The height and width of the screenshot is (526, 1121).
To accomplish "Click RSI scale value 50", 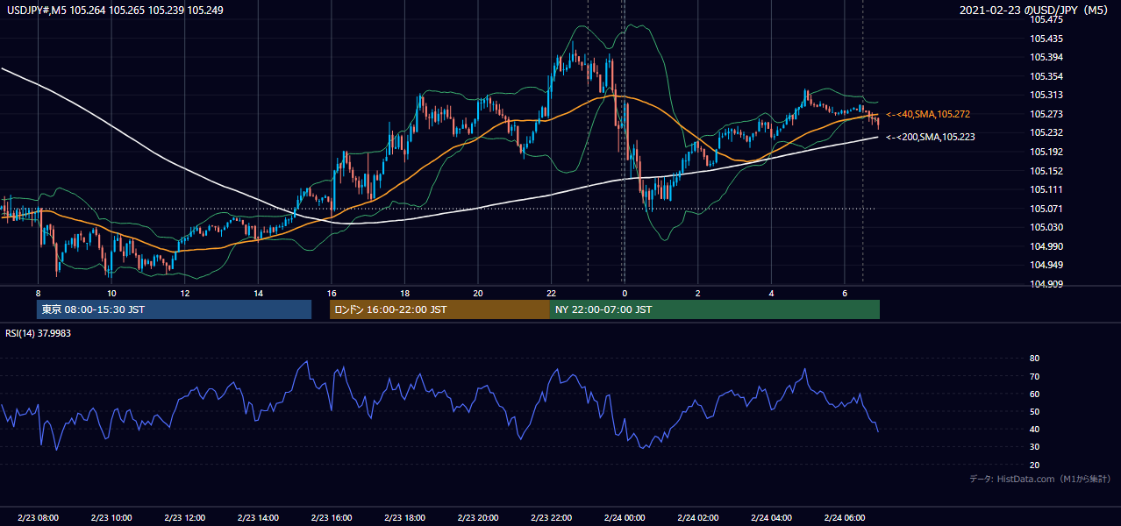I will (1035, 411).
